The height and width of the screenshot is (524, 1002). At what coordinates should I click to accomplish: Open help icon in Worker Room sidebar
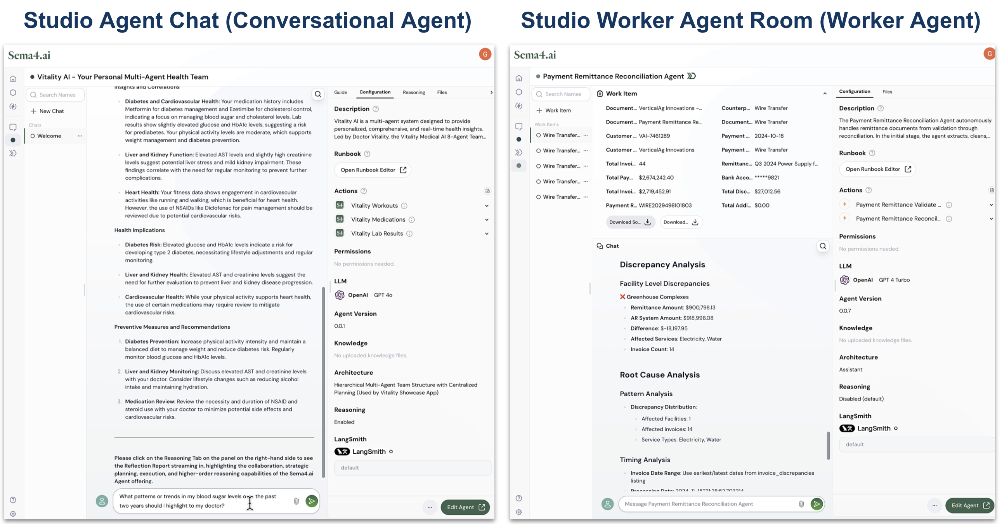click(519, 498)
